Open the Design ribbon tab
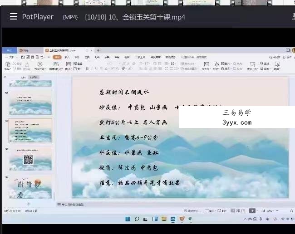The image size is (295, 234). (77, 57)
